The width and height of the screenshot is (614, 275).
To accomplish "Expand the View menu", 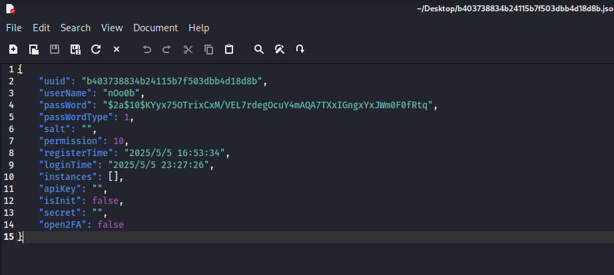I will tap(112, 28).
